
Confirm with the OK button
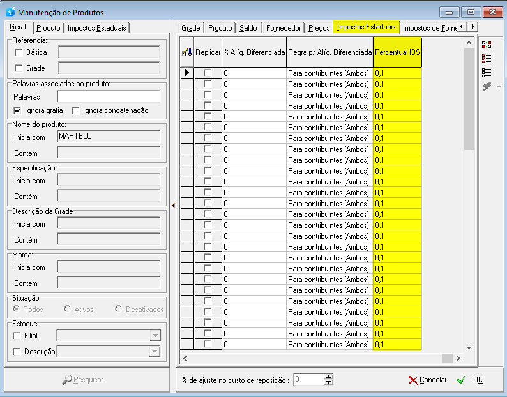471,380
